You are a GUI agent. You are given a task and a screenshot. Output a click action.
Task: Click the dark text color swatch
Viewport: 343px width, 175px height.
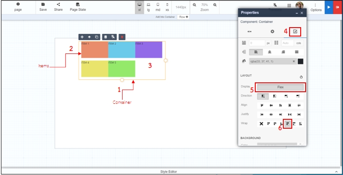coord(301,61)
